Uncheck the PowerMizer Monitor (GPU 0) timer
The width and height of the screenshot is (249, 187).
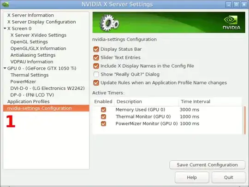point(104,123)
